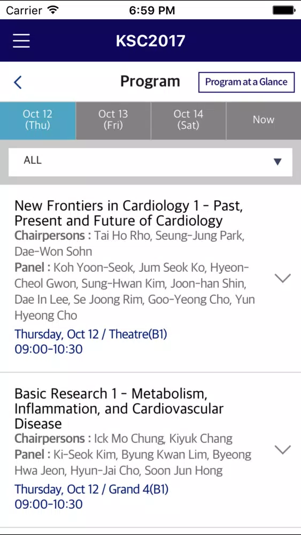Screen dimensions: 301x535
Task: Tap the 6:59 PM clock
Action: 152,10
